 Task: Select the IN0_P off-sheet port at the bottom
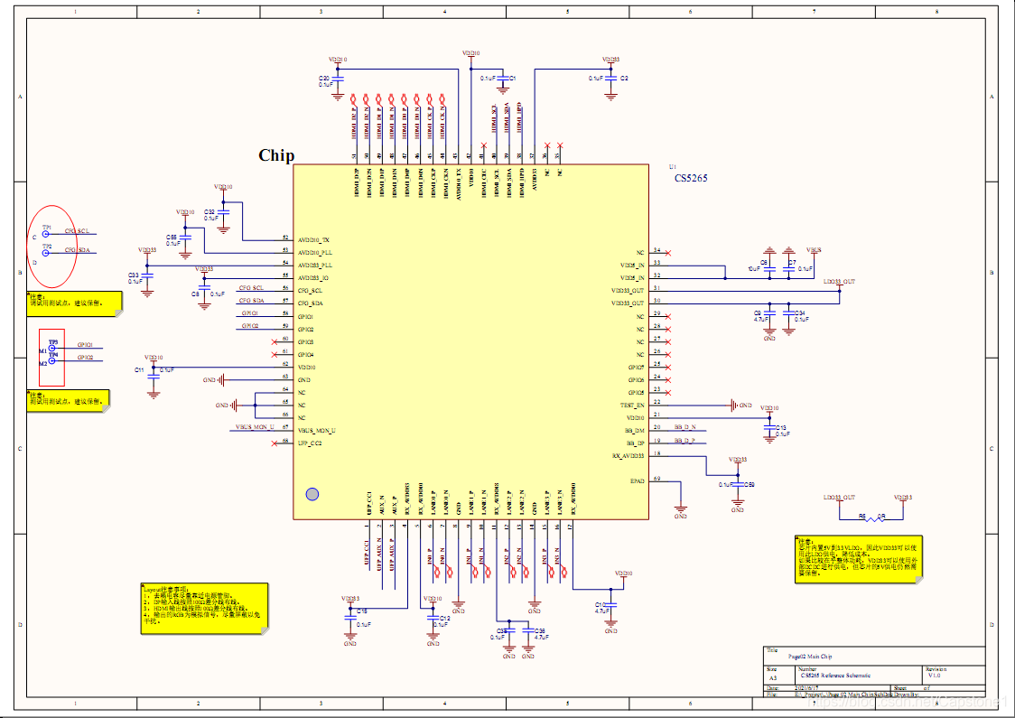(x=435, y=572)
